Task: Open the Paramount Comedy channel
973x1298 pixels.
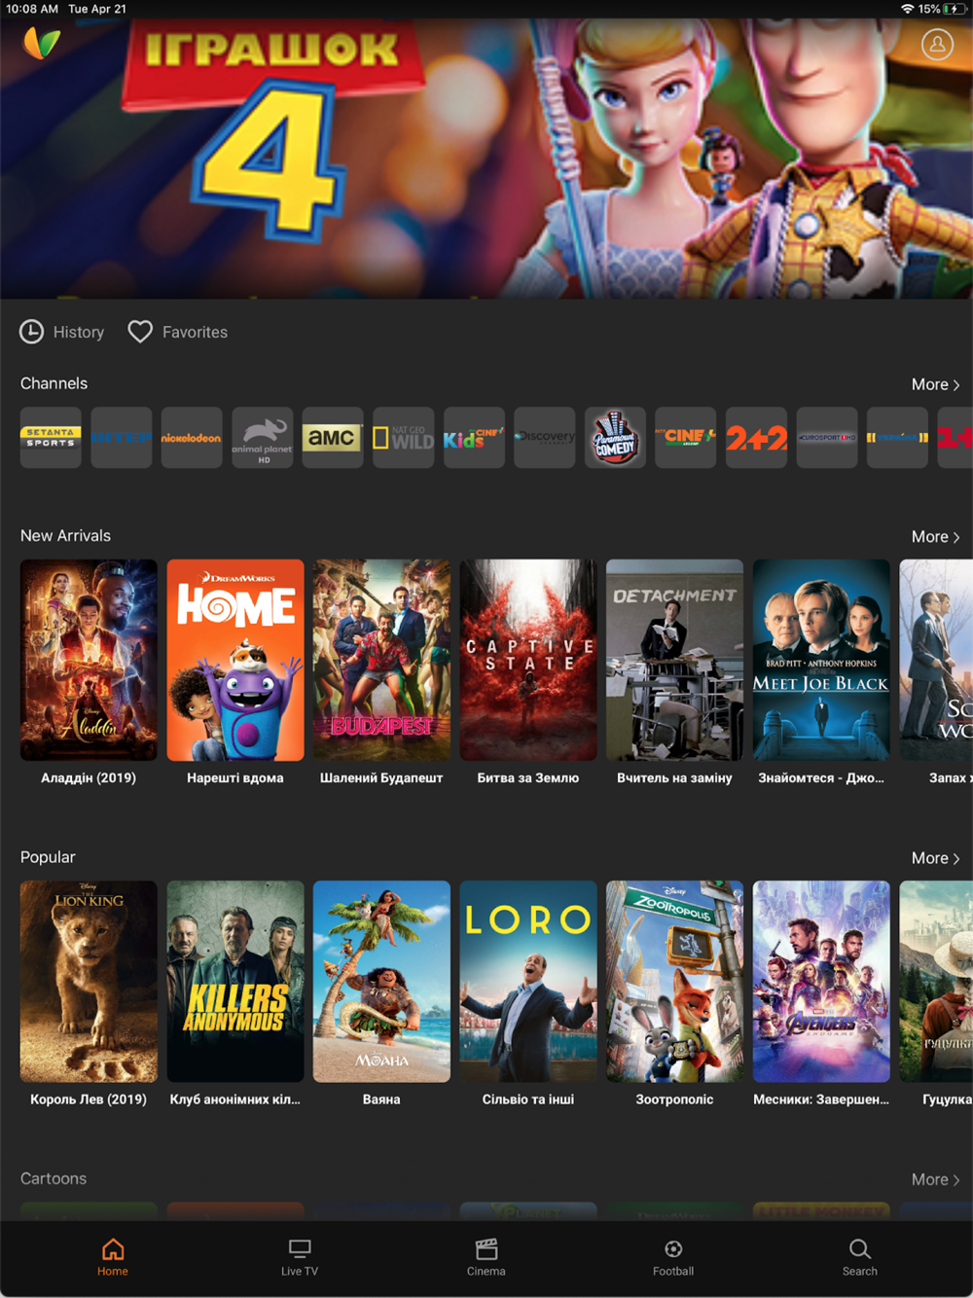Action: click(615, 438)
